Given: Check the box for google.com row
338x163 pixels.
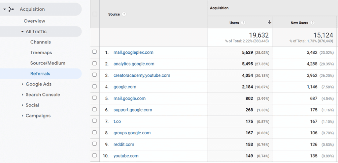Looking at the screenshot, I should [94, 86].
